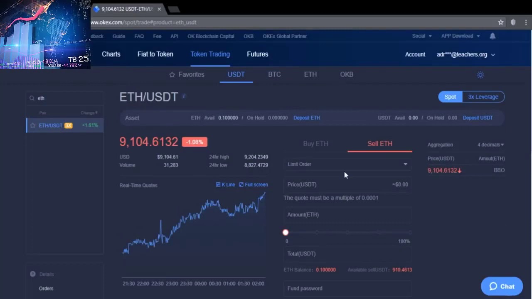The height and width of the screenshot is (299, 532).
Task: Click the 24hr low 8,827.4729 value
Action: click(256, 165)
